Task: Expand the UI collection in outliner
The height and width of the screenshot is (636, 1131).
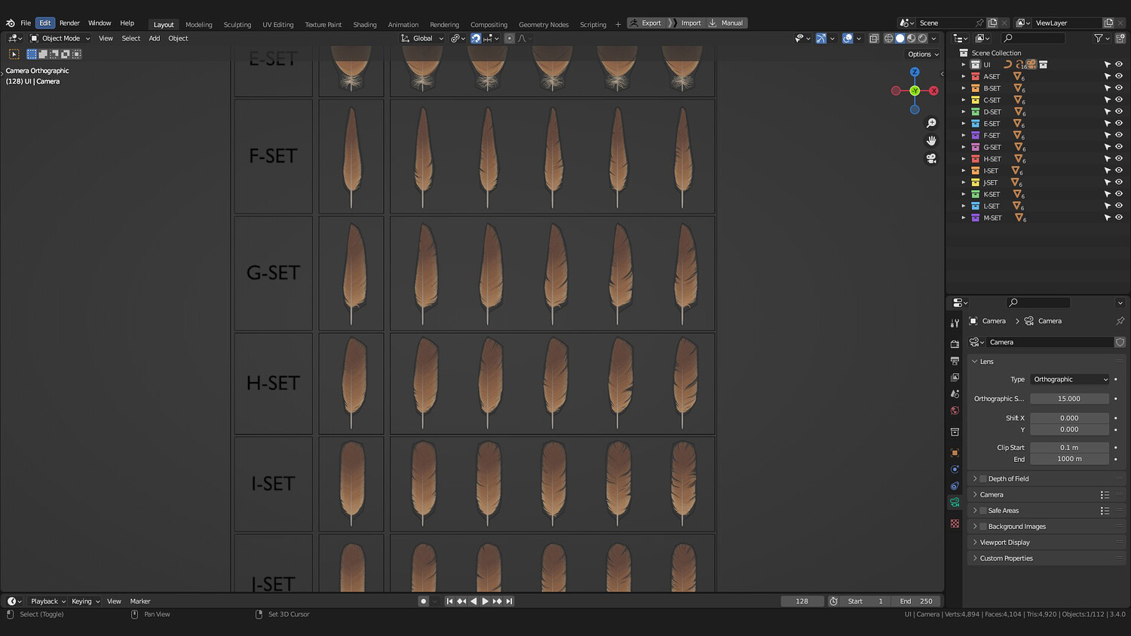Action: click(964, 65)
